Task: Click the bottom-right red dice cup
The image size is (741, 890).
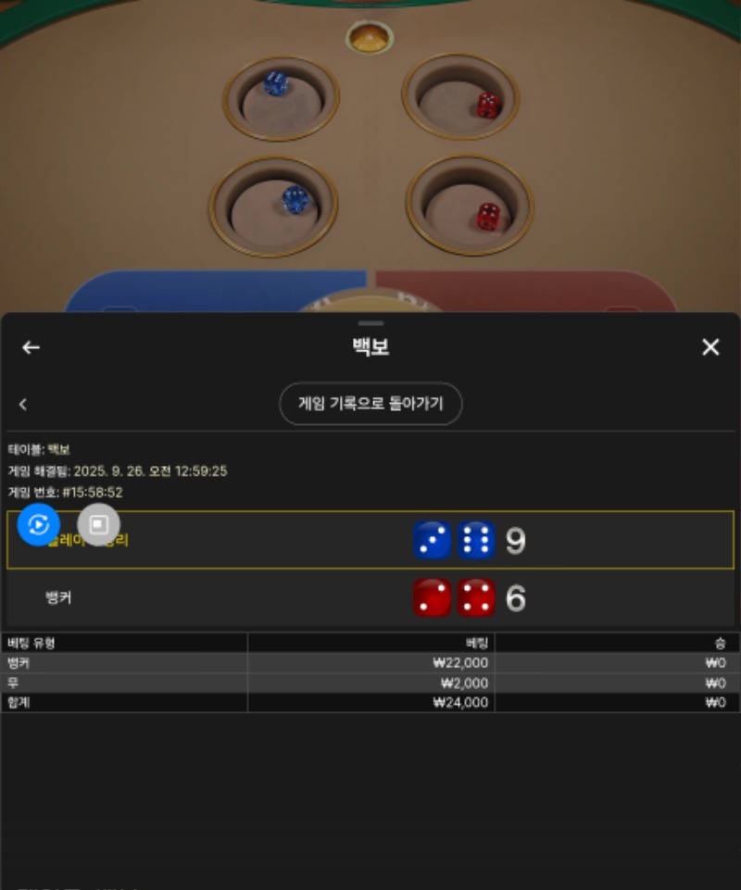Action: coord(470,206)
